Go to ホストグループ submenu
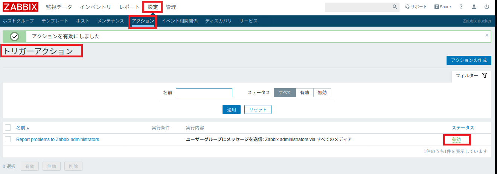Viewport: 497px width, 174px height. click(18, 21)
